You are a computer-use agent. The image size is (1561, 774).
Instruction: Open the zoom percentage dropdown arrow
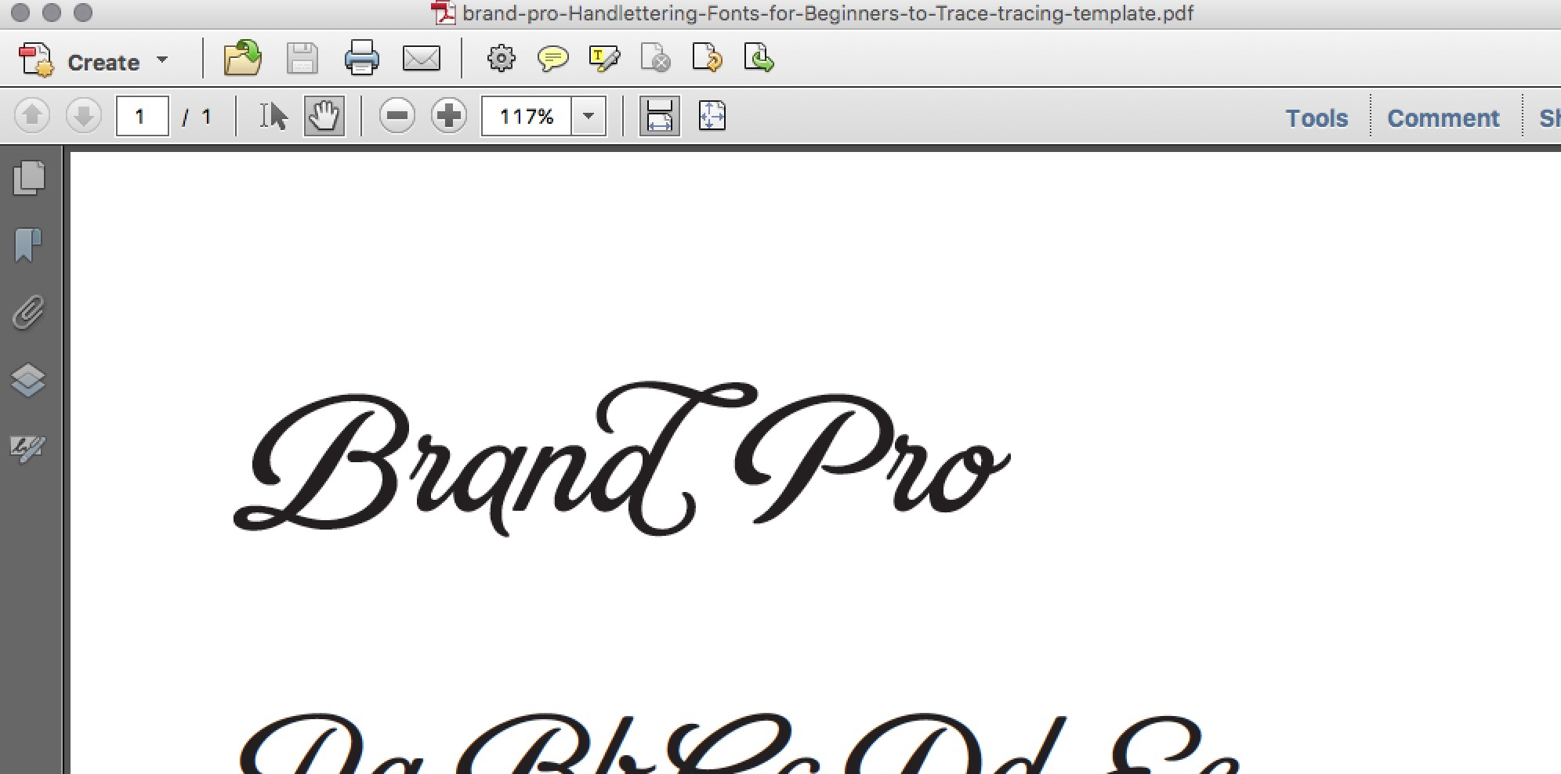point(589,117)
